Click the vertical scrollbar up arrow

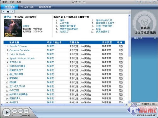(130, 16)
